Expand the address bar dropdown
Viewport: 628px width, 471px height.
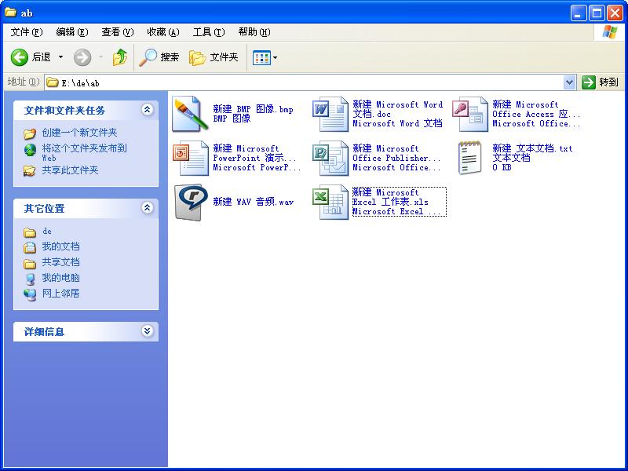point(569,82)
